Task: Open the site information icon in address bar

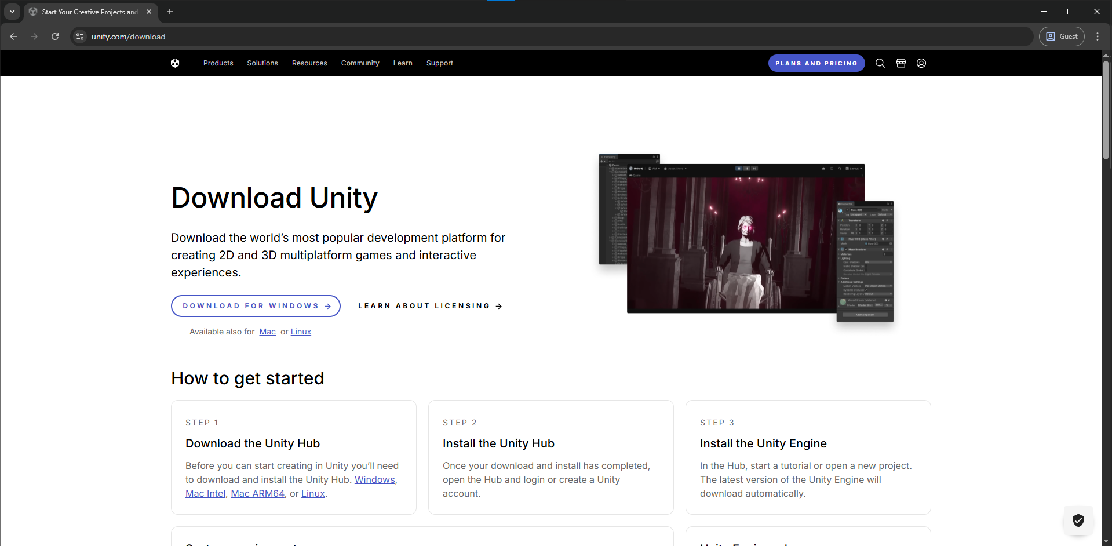Action: pyautogui.click(x=79, y=36)
